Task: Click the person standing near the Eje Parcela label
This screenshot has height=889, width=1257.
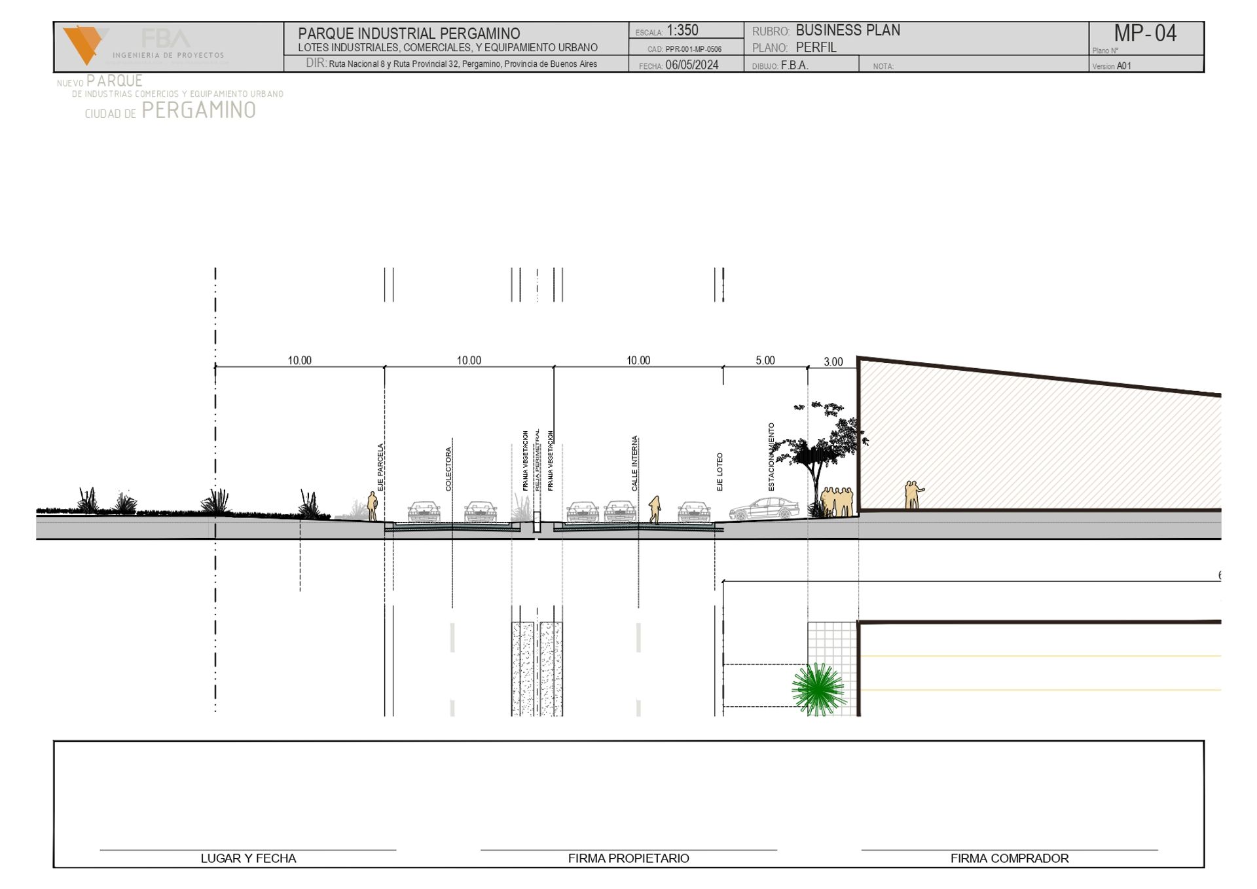Action: coord(372,506)
